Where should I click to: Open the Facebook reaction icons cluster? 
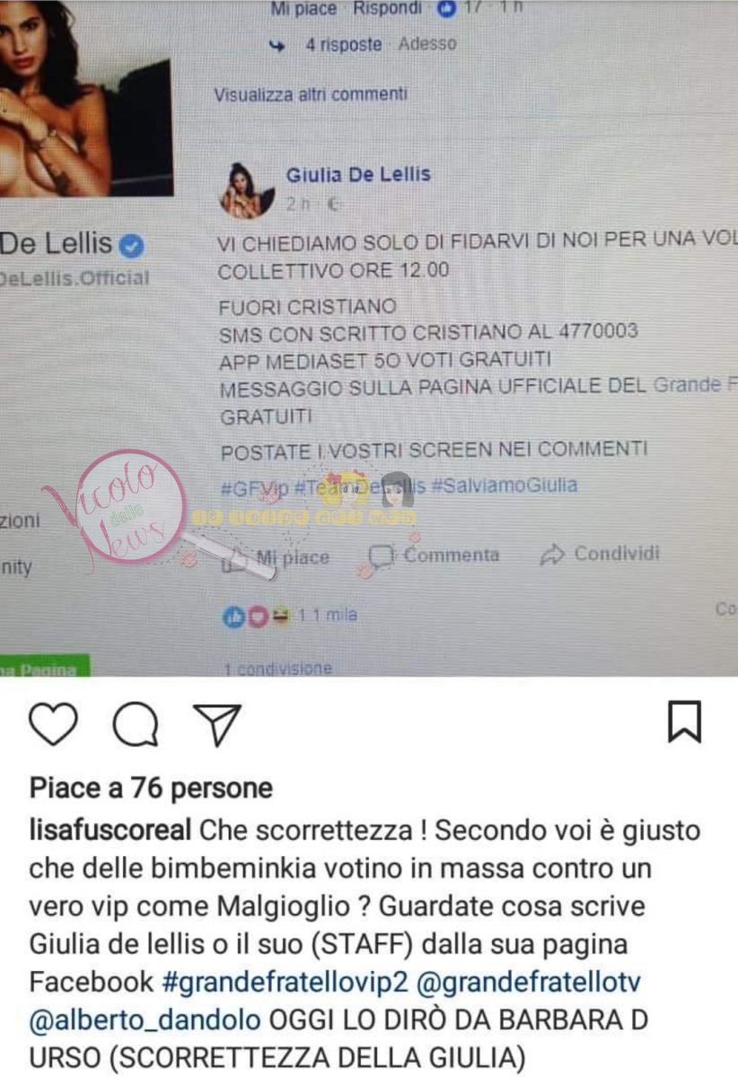coord(258,617)
